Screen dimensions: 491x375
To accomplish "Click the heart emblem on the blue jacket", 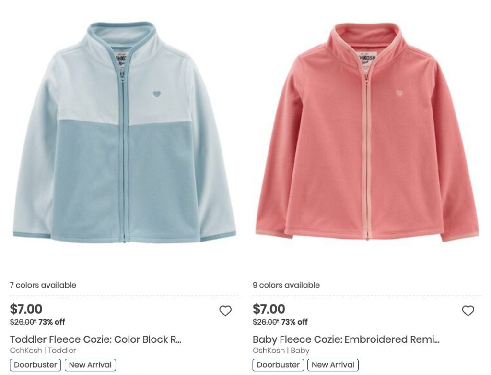I will (157, 94).
